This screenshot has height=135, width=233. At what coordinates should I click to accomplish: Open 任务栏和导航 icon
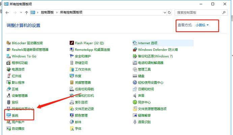71,89
